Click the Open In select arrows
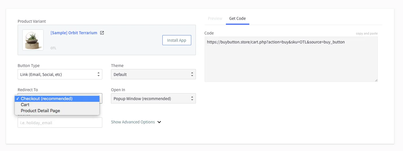Screen dimensions: 403x151 pos(192,99)
